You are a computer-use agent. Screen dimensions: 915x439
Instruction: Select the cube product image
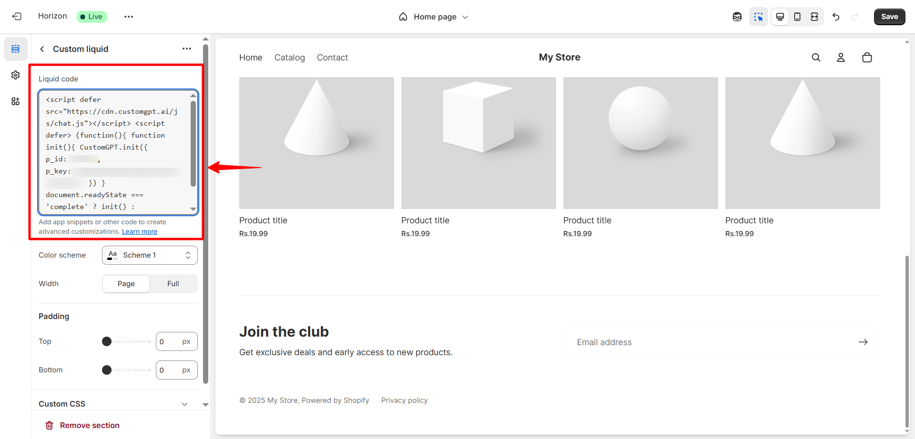tap(478, 143)
